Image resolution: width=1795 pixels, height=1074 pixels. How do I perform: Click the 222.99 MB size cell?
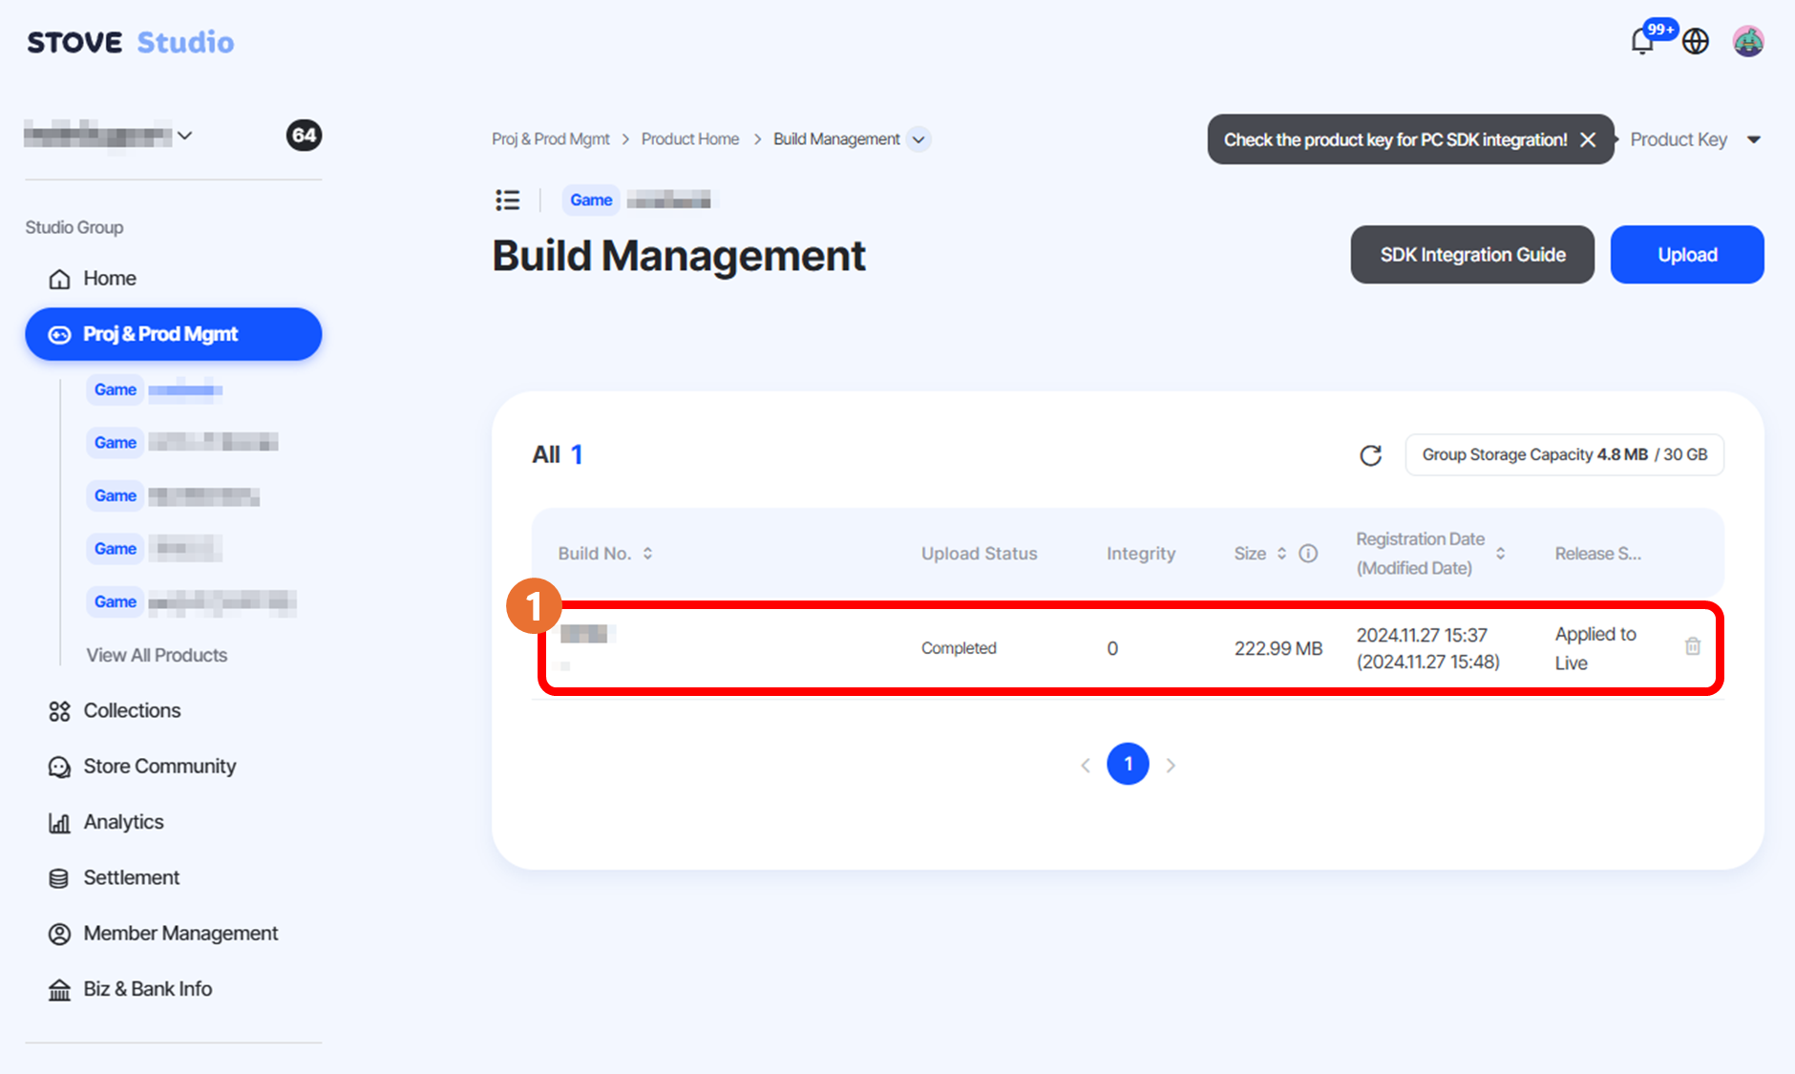[x=1278, y=648]
